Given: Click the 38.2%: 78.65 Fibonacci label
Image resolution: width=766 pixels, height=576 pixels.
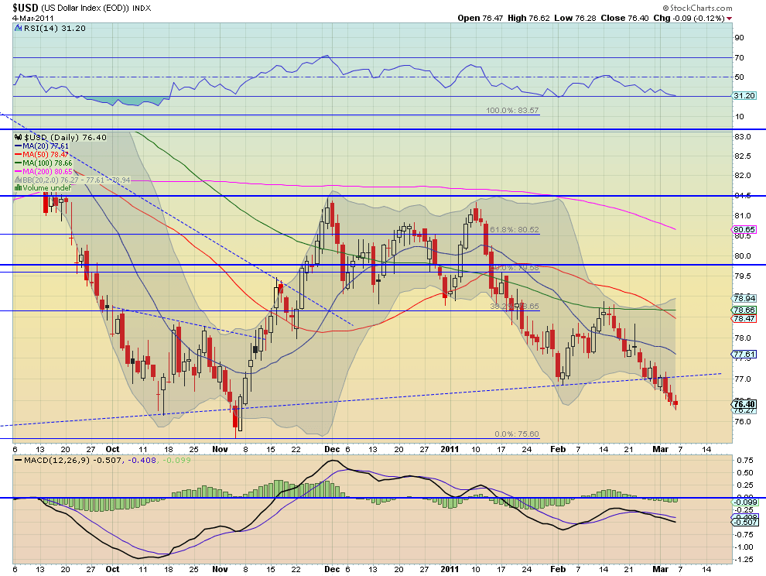Looking at the screenshot, I should coord(514,306).
